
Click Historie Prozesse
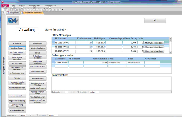pos(38,79)
